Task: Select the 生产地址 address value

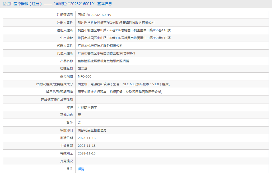Action: point(124,38)
